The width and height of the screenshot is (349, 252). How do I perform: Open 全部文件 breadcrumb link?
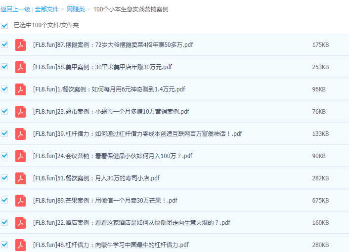click(47, 9)
